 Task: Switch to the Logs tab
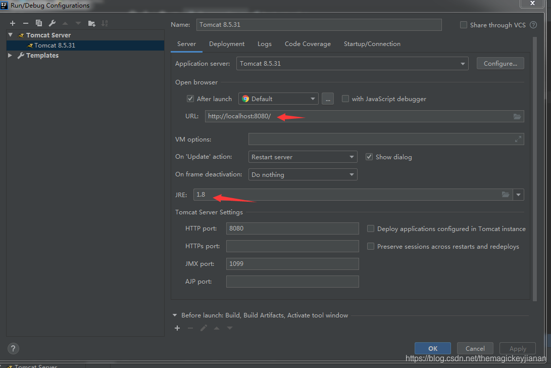pos(264,44)
